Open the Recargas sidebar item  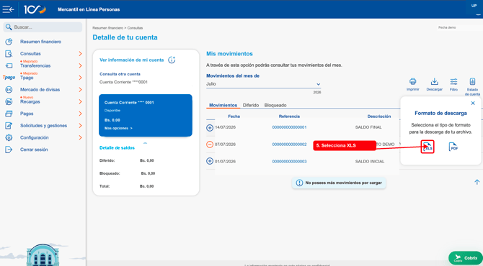point(30,101)
